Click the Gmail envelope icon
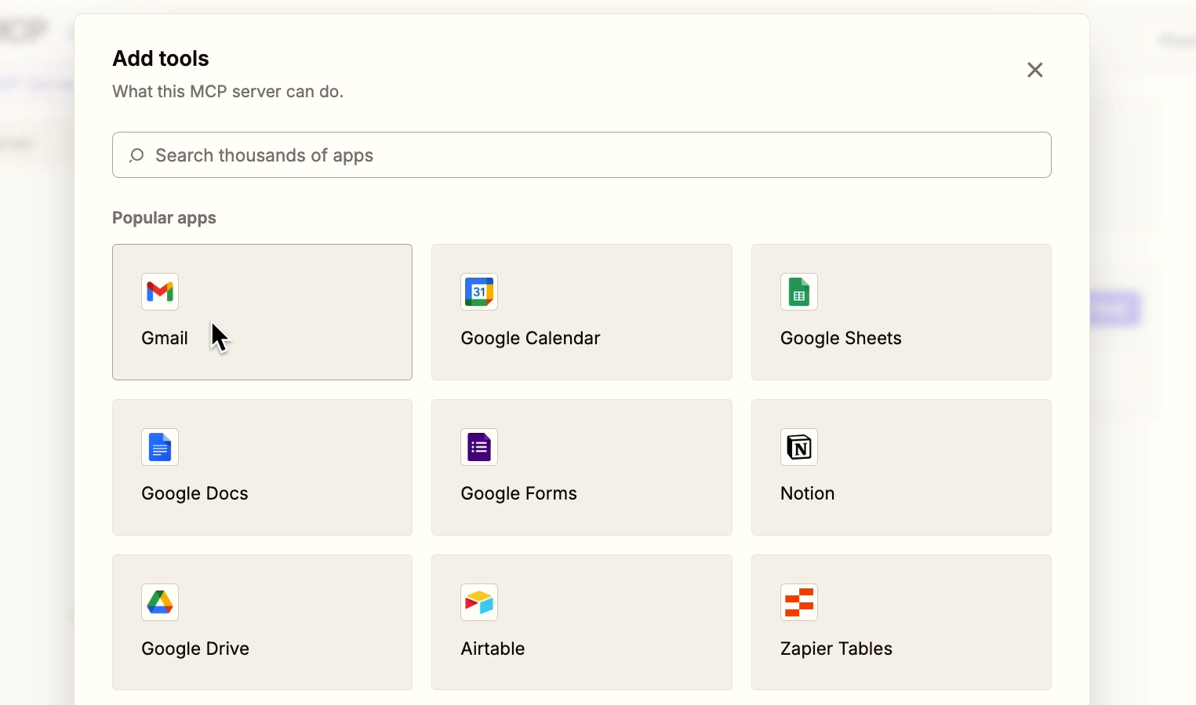 (x=160, y=292)
